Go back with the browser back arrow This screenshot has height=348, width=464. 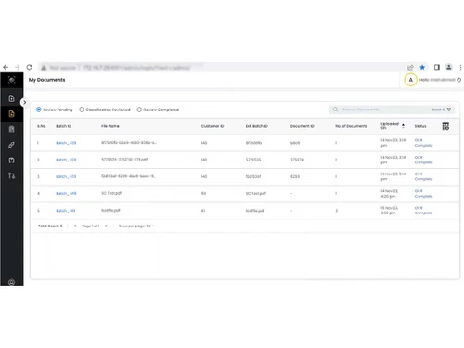(x=6, y=67)
